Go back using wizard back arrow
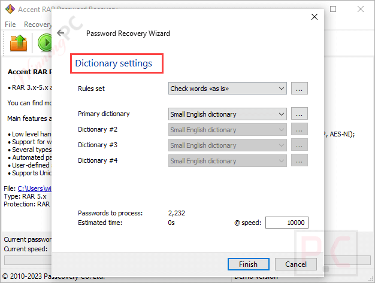Screen dimensions: 375x283 pyautogui.click(x=61, y=33)
